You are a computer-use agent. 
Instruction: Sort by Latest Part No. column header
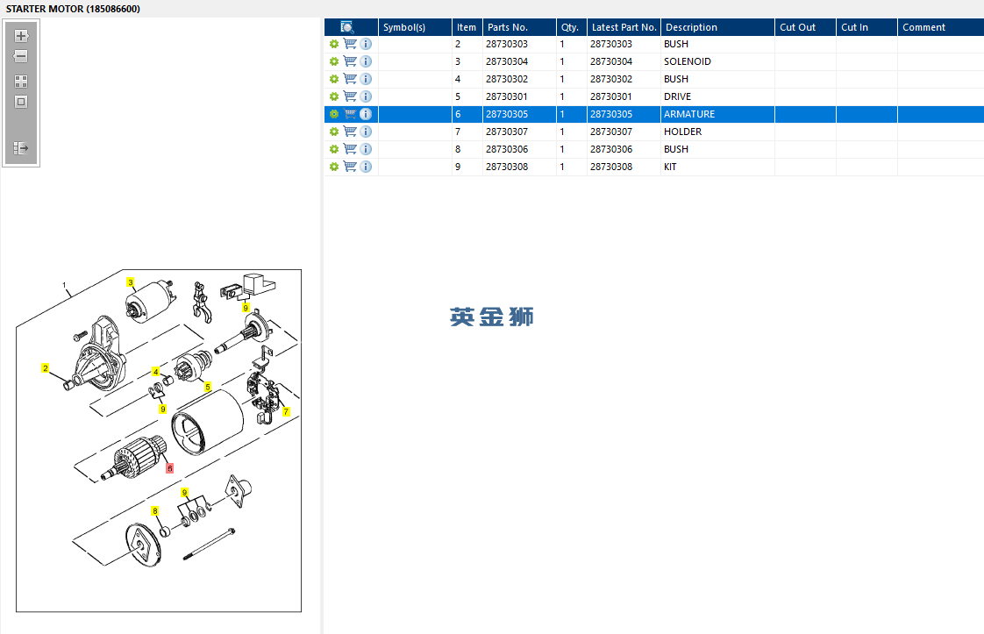[x=624, y=27]
